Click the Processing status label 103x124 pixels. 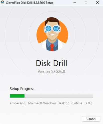18,103
